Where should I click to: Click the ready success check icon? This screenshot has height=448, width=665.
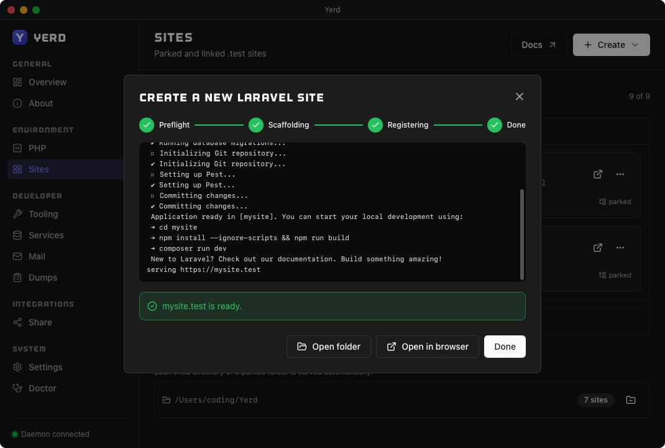point(152,306)
